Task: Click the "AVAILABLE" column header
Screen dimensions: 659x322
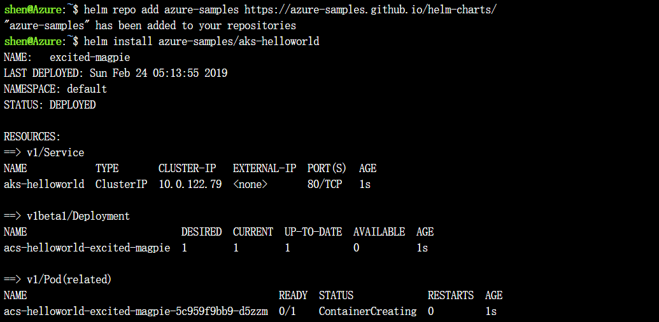Action: [x=379, y=232]
